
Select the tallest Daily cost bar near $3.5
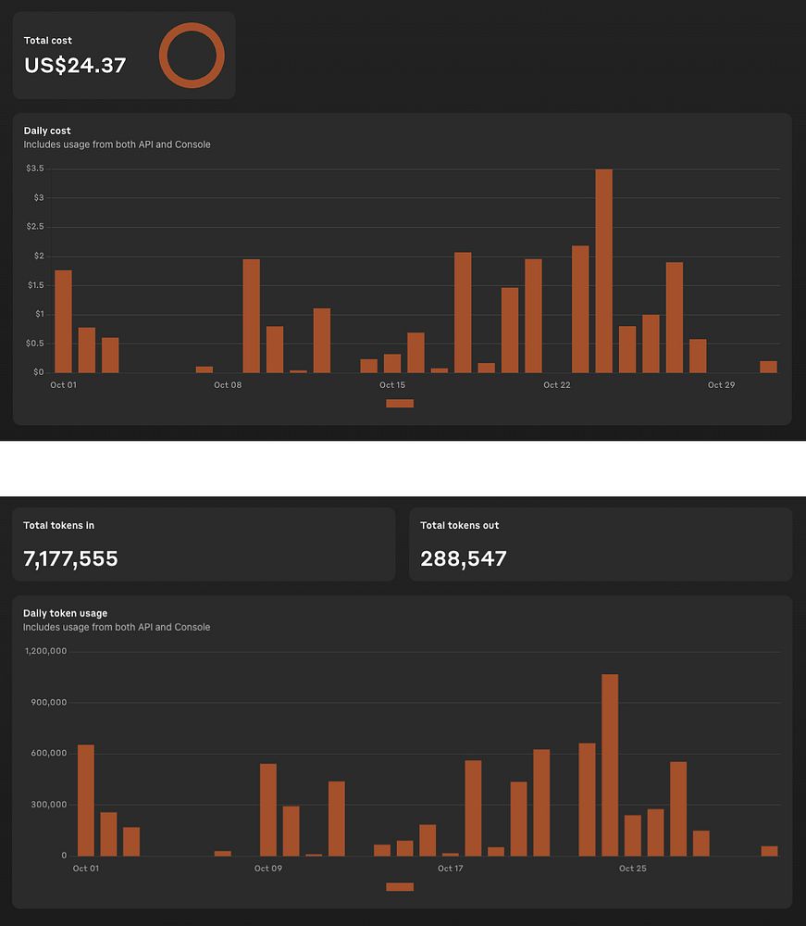click(603, 271)
